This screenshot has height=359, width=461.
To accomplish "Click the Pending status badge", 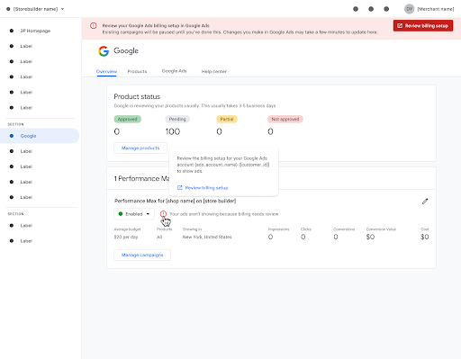I will 177,119.
